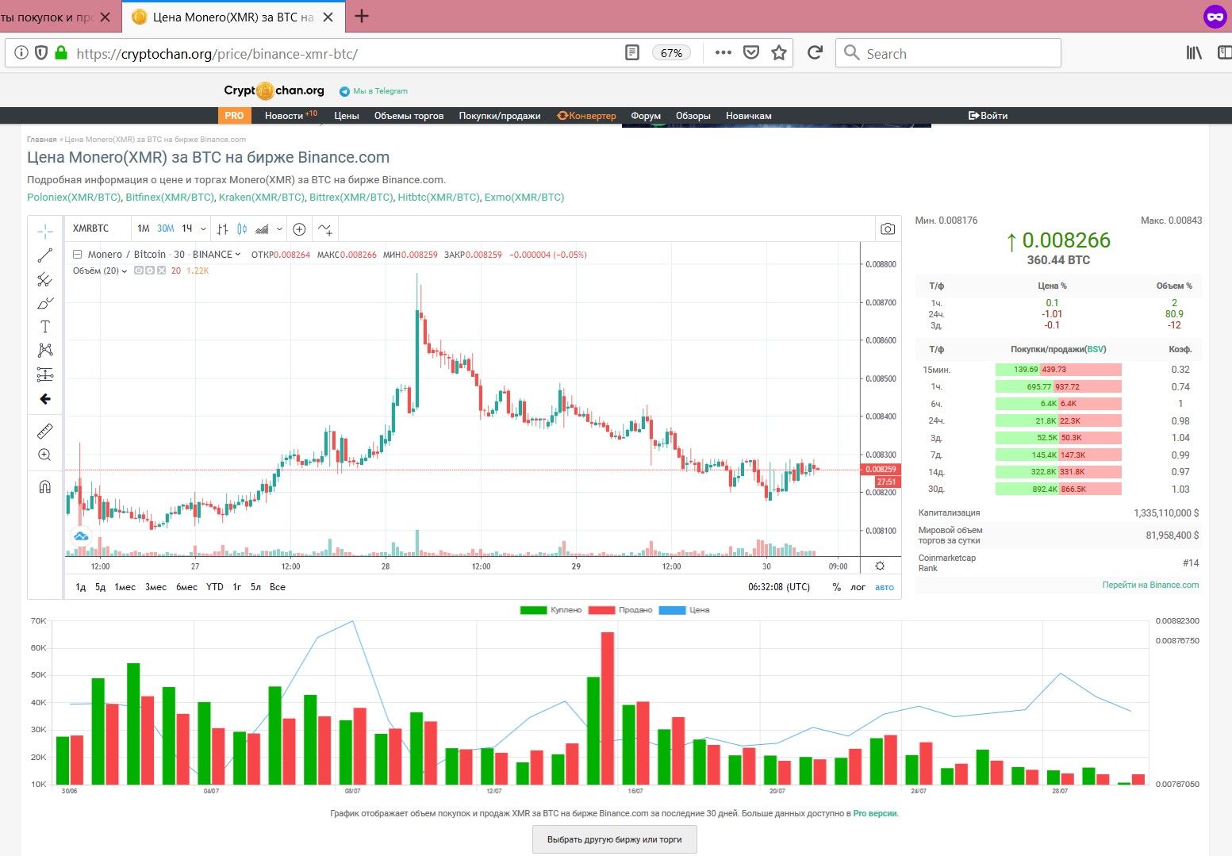Open a new browser tab
Viewport: 1232px width, 856px height.
tap(362, 16)
